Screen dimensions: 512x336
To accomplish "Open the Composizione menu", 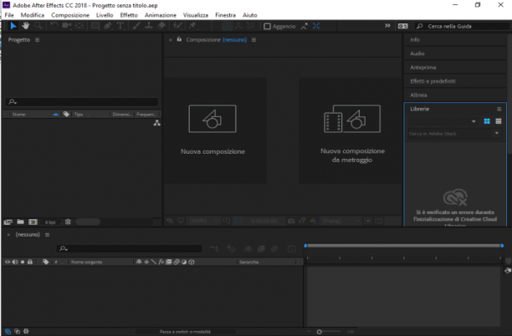I will pyautogui.click(x=70, y=15).
